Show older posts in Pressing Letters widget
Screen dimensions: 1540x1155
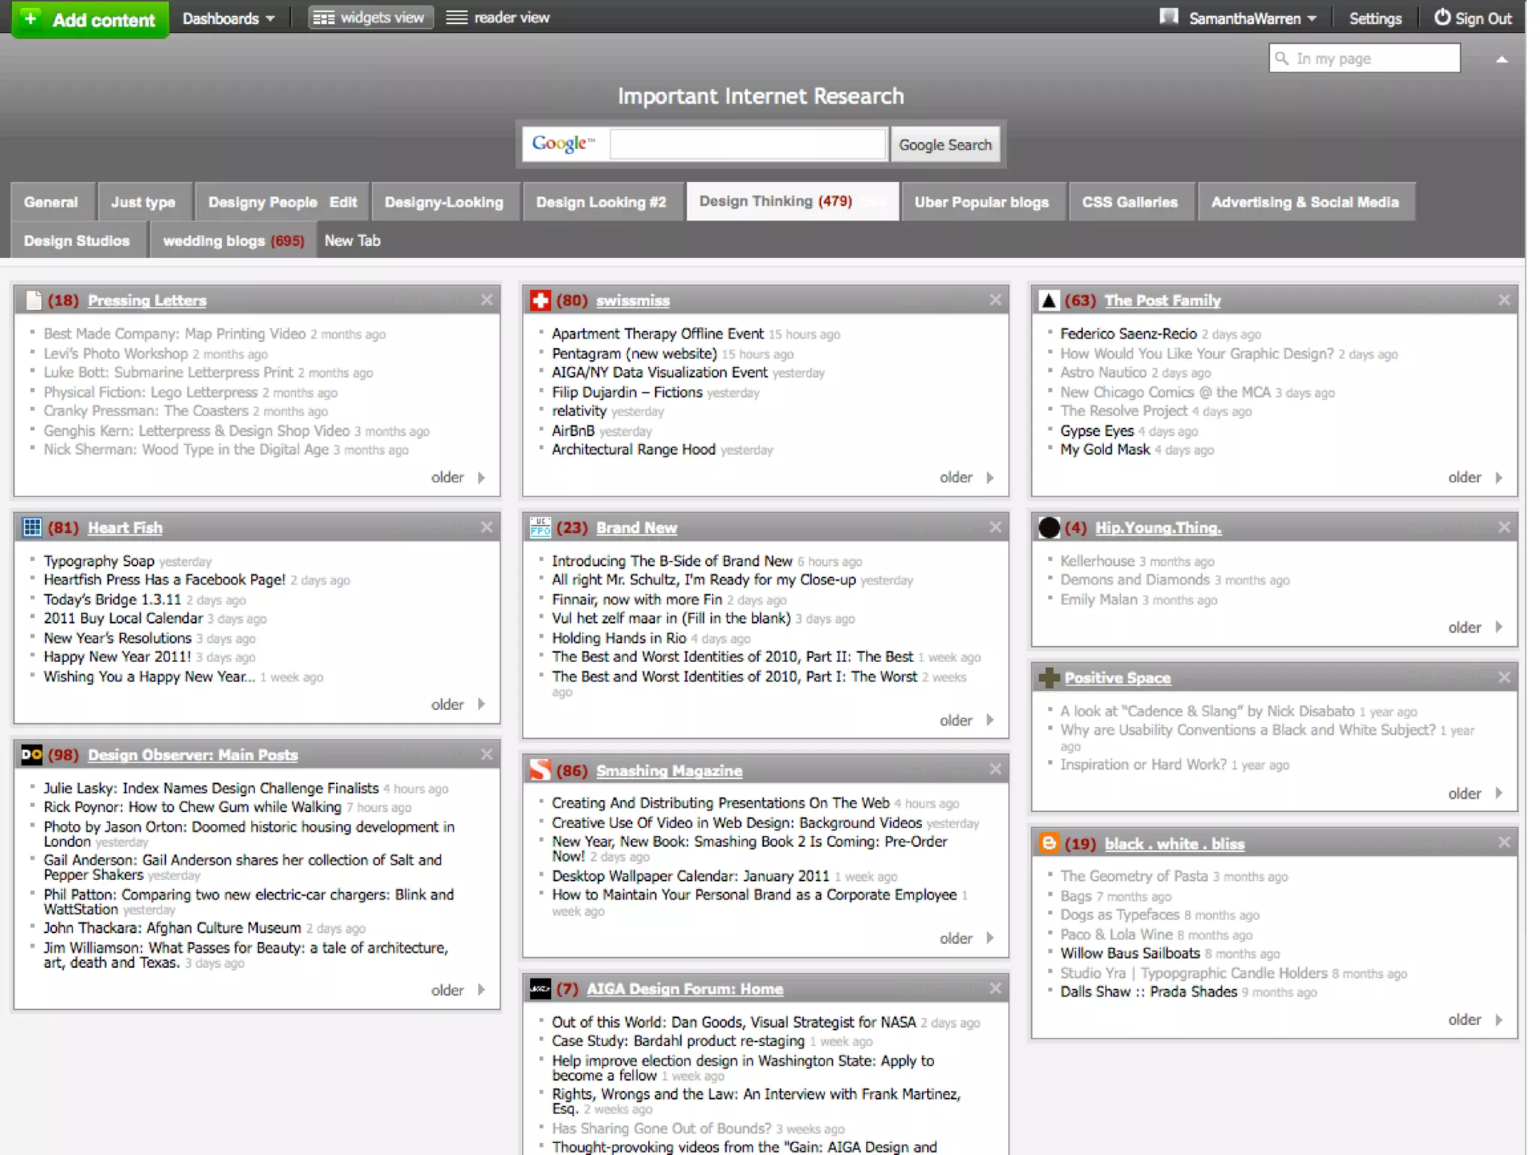(458, 477)
